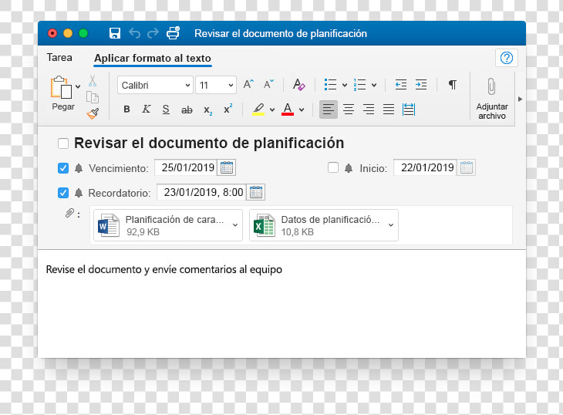Apply red font color
This screenshot has height=415, width=563.
pyautogui.click(x=288, y=109)
